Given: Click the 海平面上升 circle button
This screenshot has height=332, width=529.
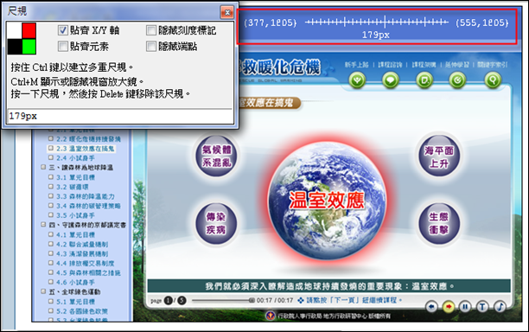Looking at the screenshot, I should [x=439, y=156].
